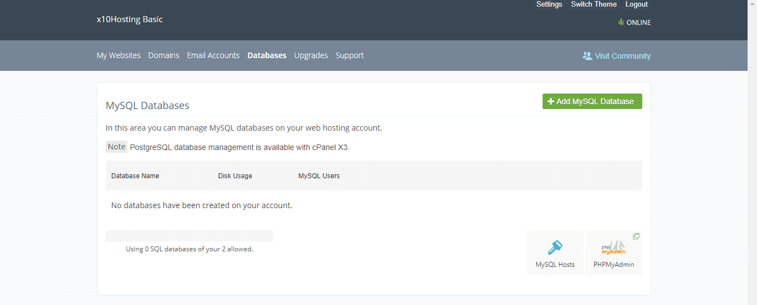Log out via Logout link
The image size is (757, 305).
[x=636, y=4]
